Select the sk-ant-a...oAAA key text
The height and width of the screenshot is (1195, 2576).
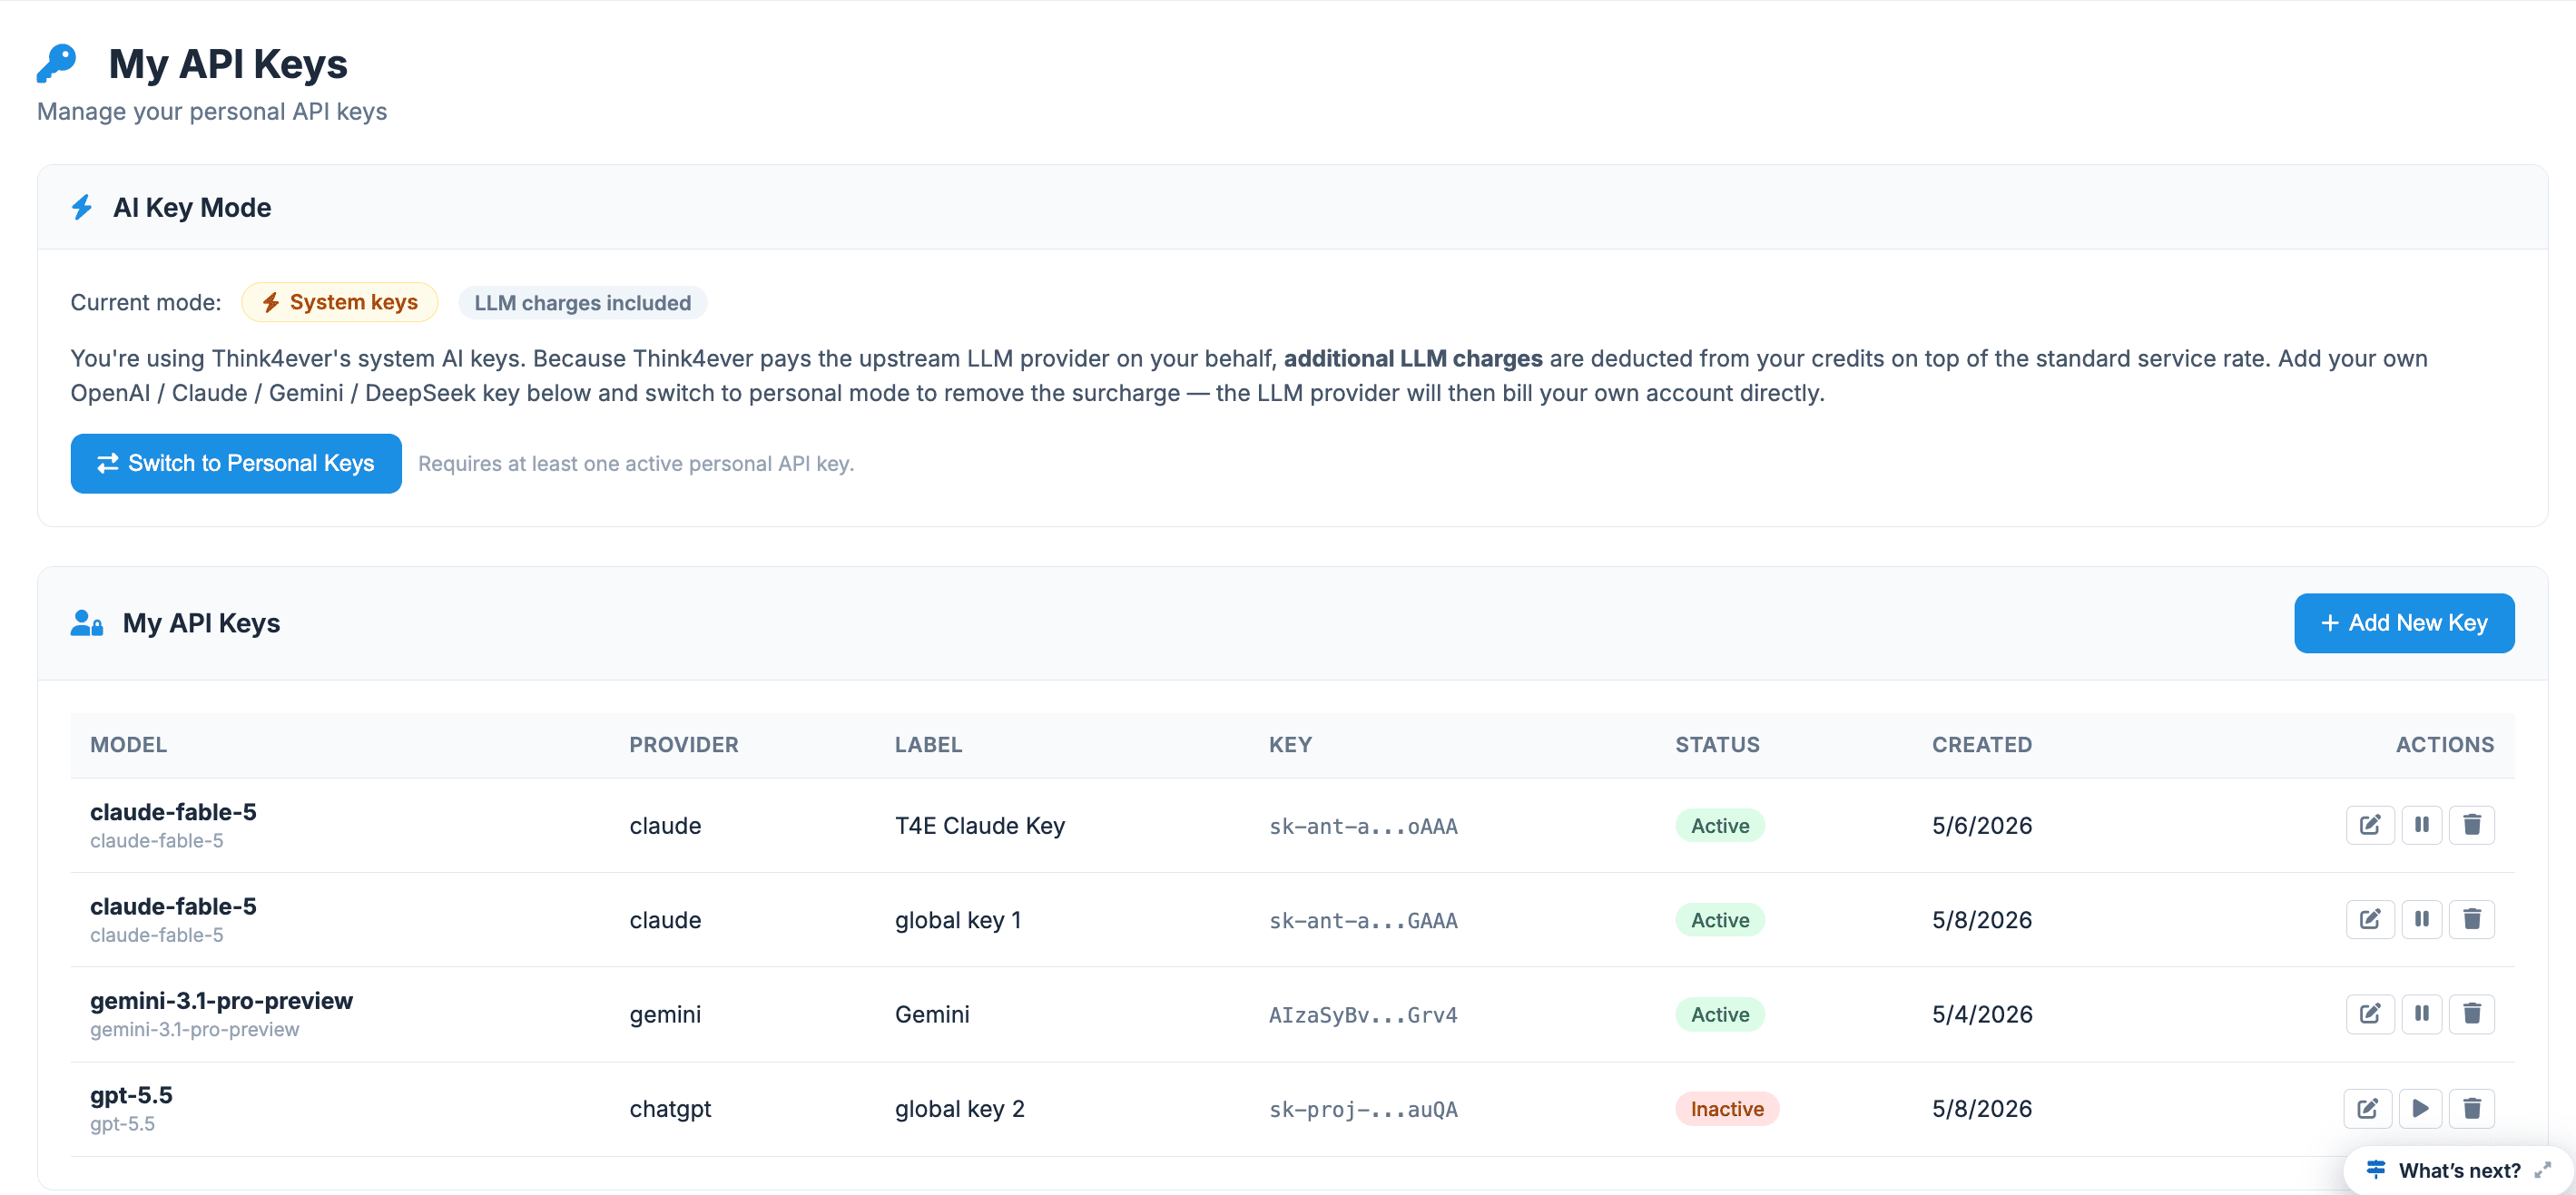1363,826
